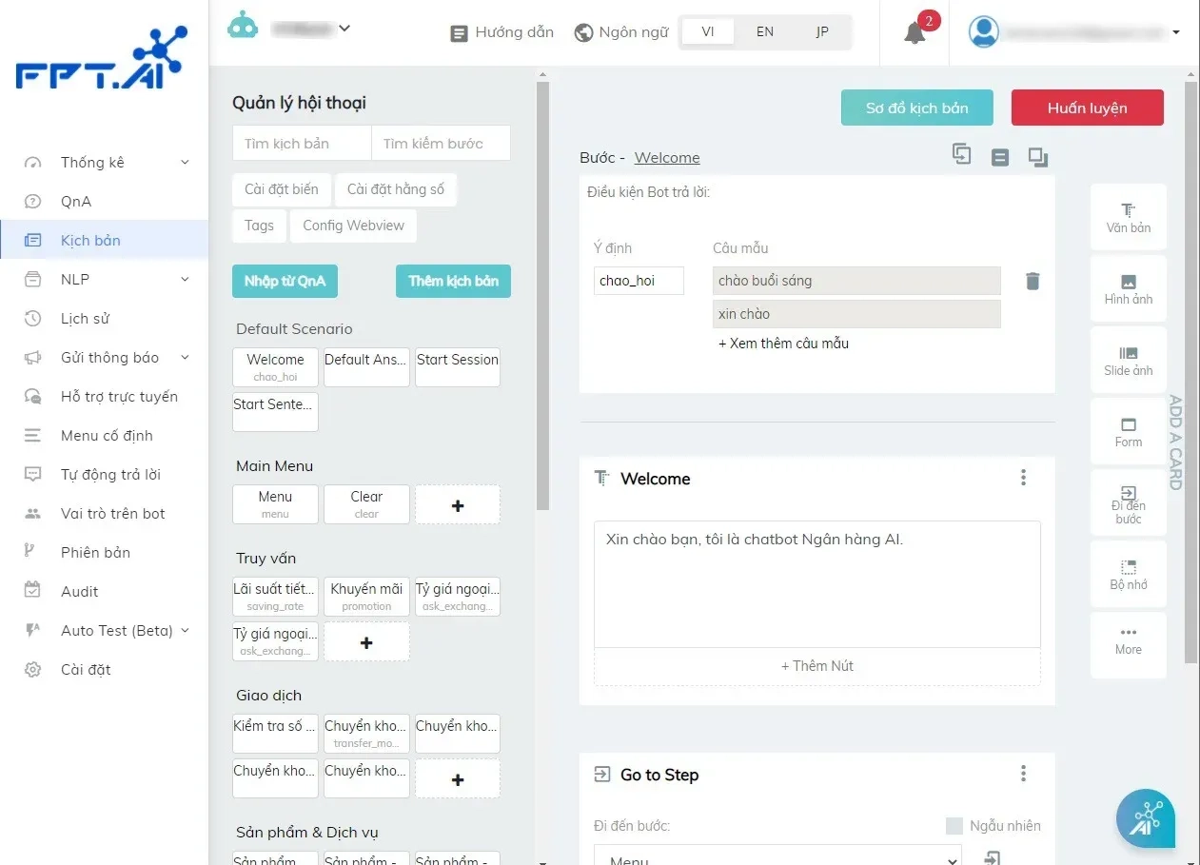Click the Cài đặt biến button
Screen dimensions: 1200x865
click(281, 189)
